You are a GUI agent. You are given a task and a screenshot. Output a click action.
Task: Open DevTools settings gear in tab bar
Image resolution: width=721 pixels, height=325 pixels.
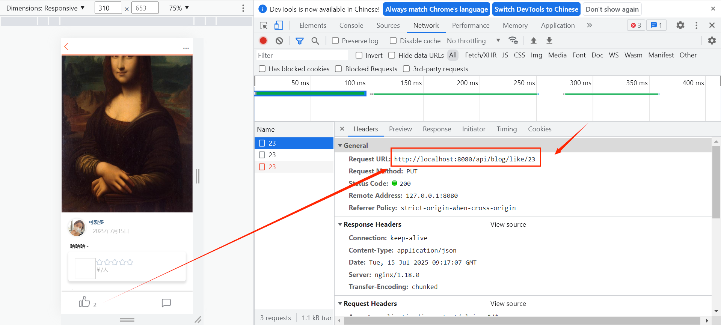[x=680, y=25]
